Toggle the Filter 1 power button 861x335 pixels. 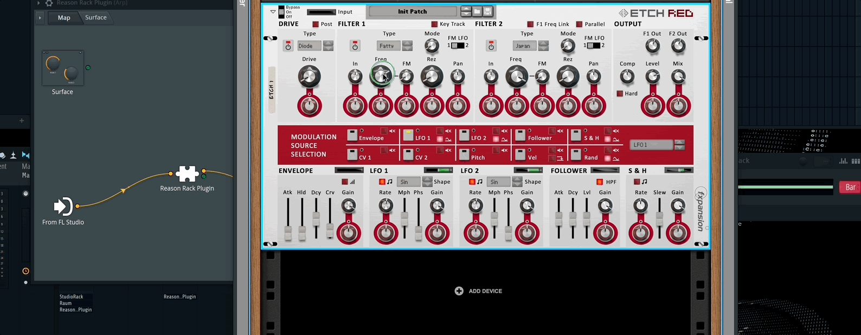pyautogui.click(x=355, y=46)
